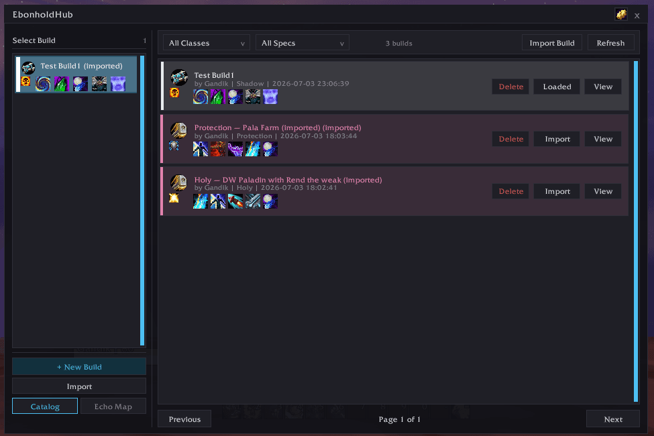Switch to the Catalog tab

[45, 406]
